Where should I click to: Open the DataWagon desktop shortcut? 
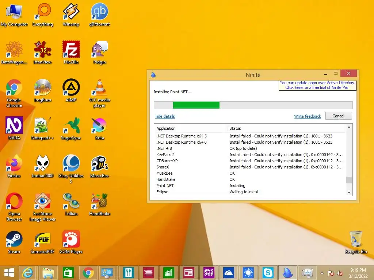tap(14, 52)
